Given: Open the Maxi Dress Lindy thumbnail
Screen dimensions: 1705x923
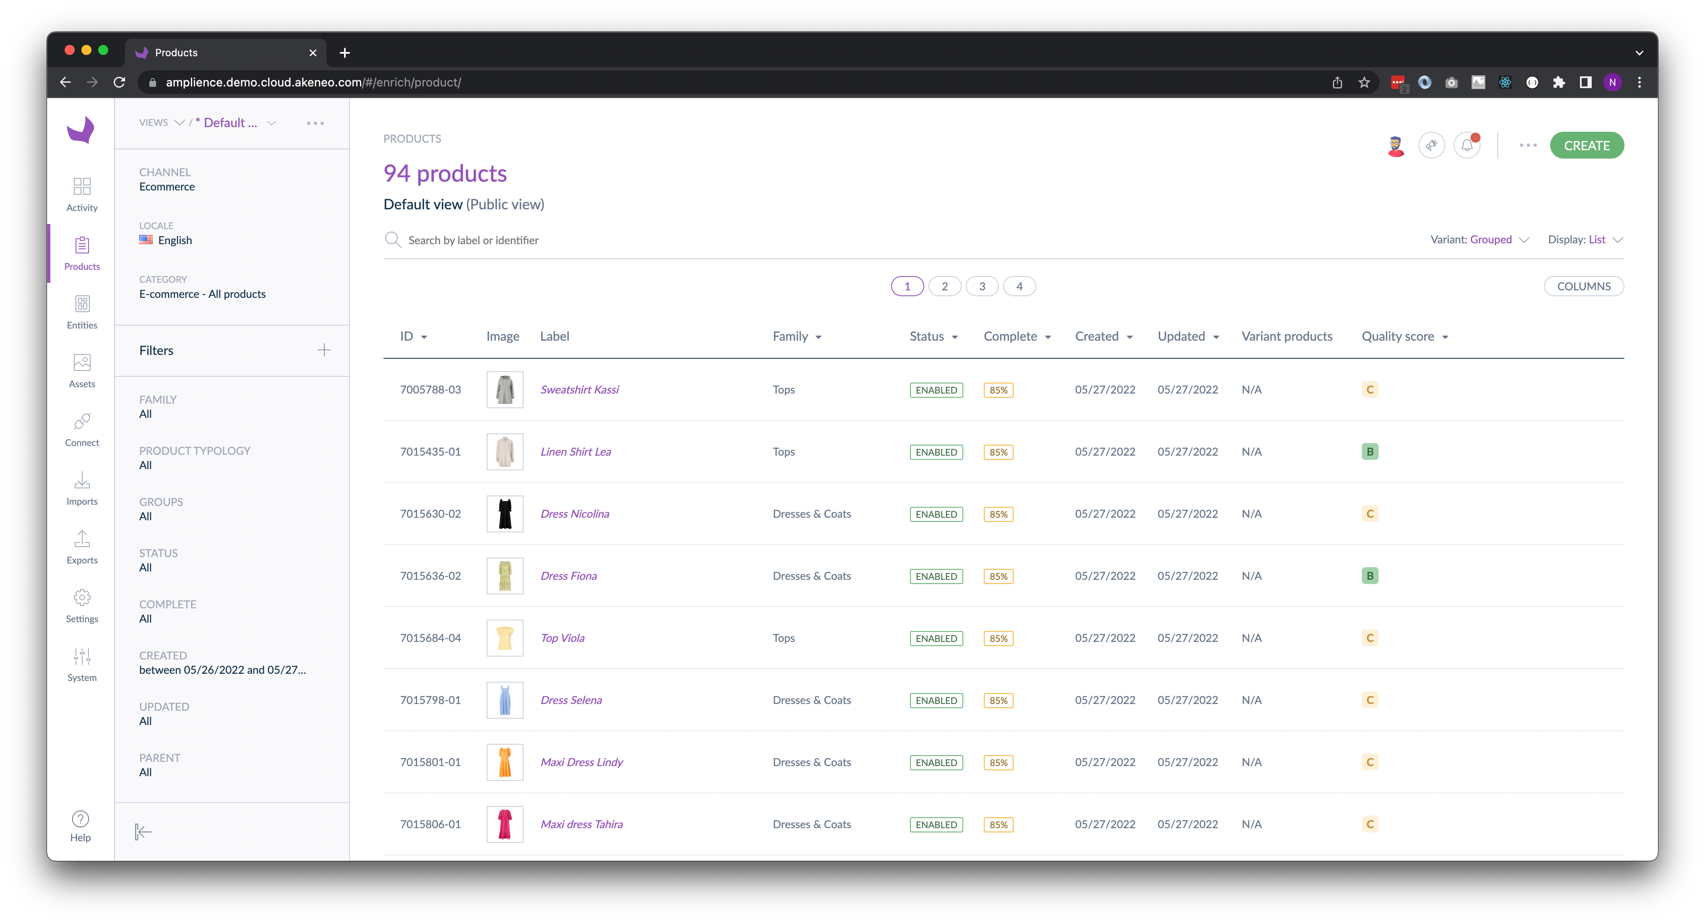Looking at the screenshot, I should tap(504, 761).
